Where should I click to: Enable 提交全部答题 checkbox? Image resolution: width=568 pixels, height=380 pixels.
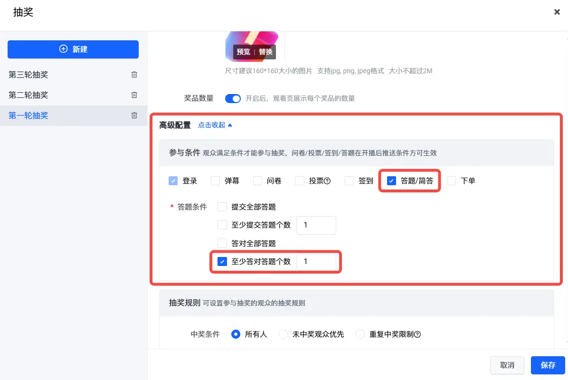[x=222, y=207]
